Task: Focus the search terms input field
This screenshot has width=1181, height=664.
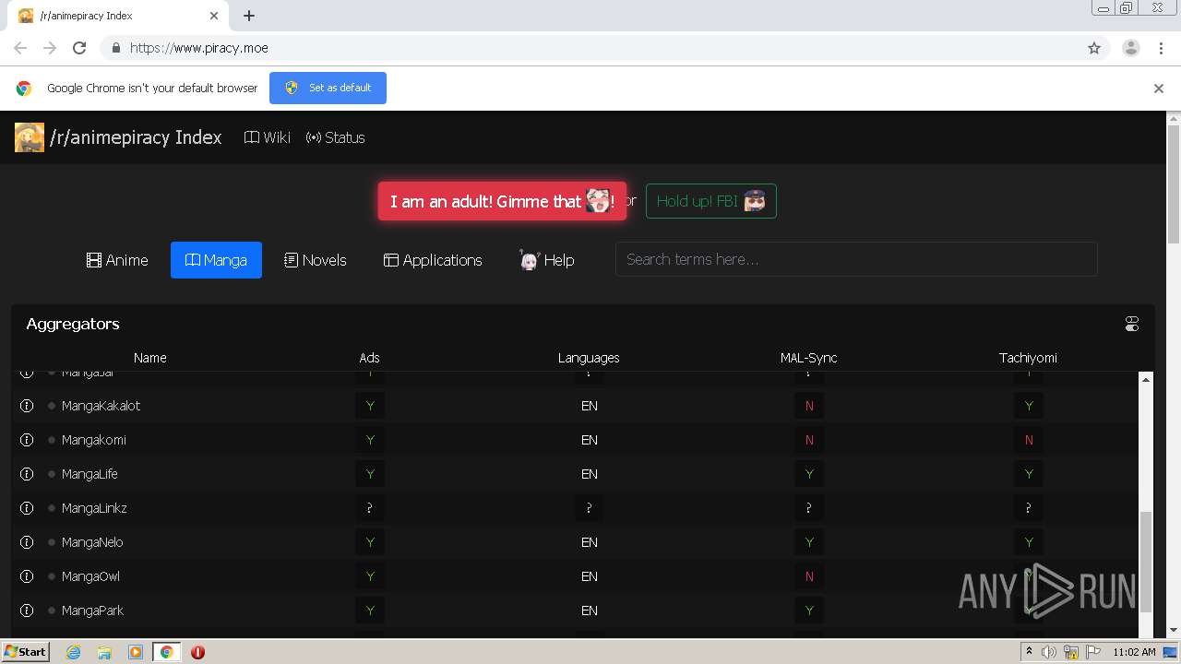Action: pos(856,259)
